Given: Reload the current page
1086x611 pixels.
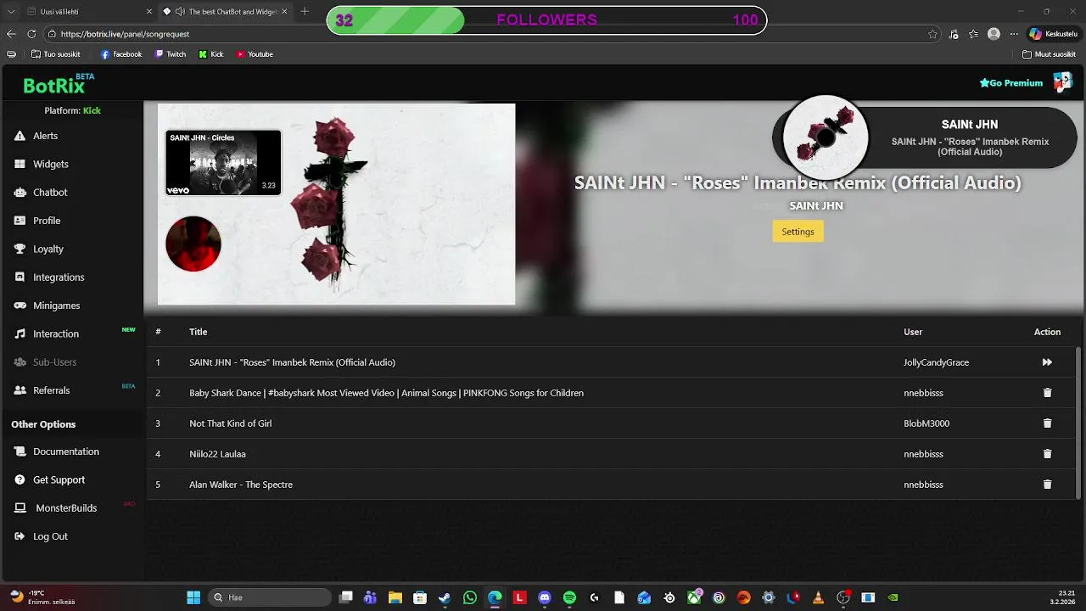Looking at the screenshot, I should coord(31,34).
